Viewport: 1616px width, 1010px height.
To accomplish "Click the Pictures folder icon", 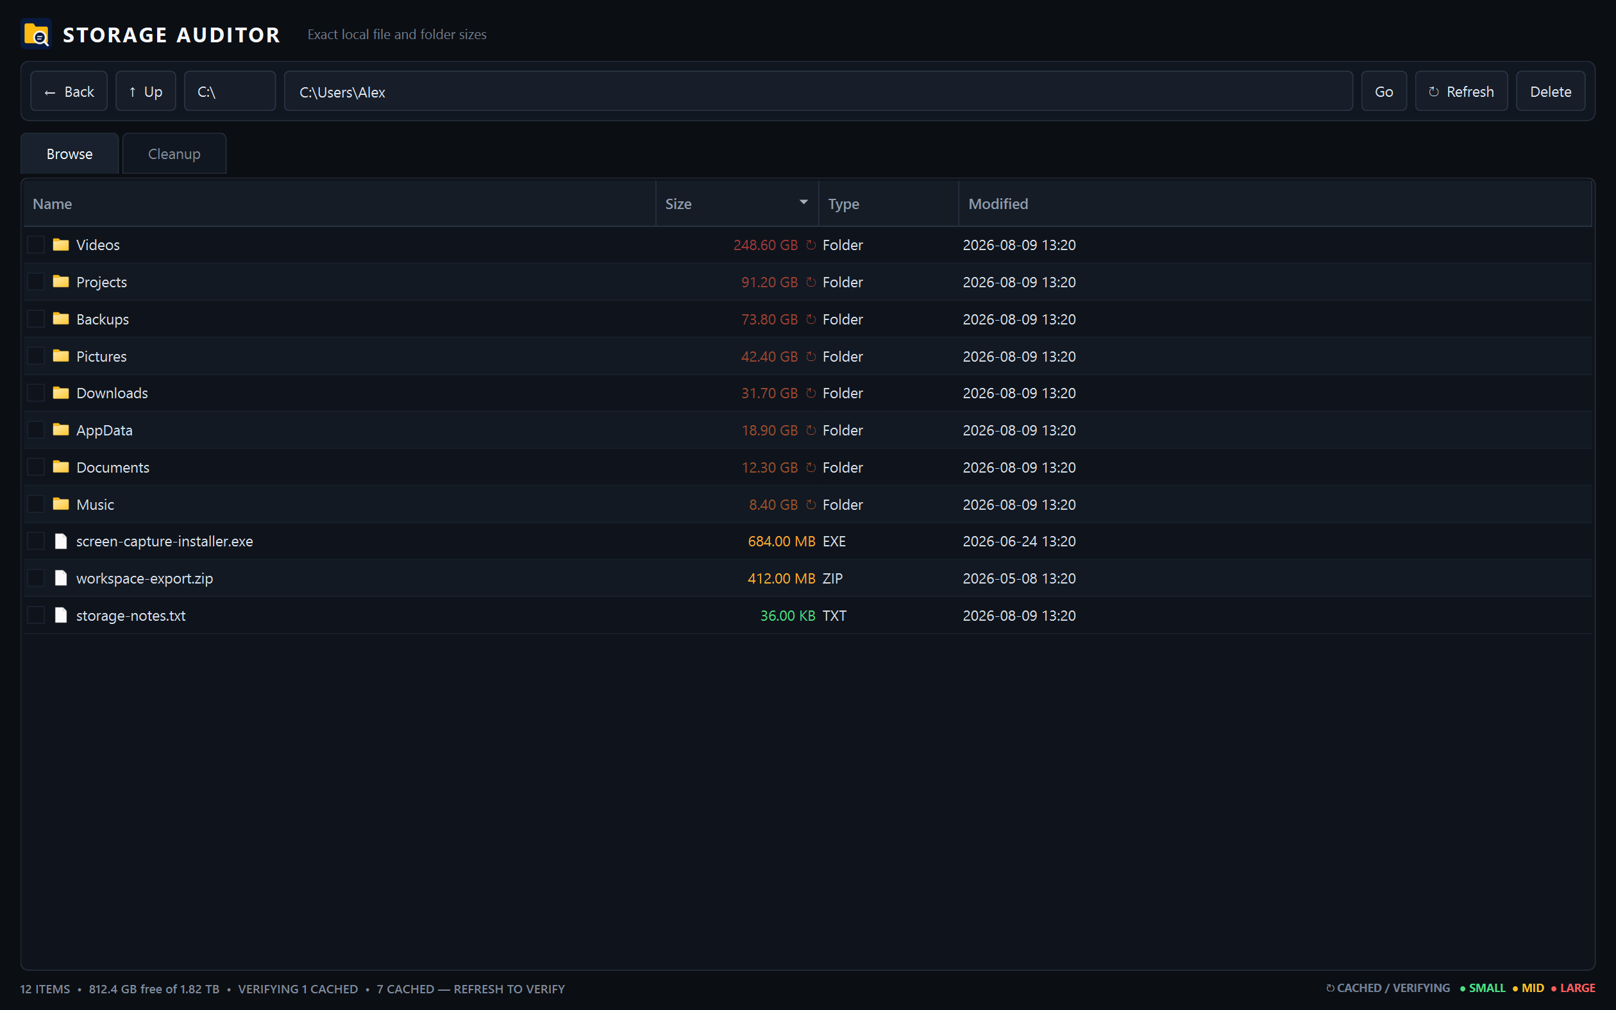I will (x=61, y=356).
